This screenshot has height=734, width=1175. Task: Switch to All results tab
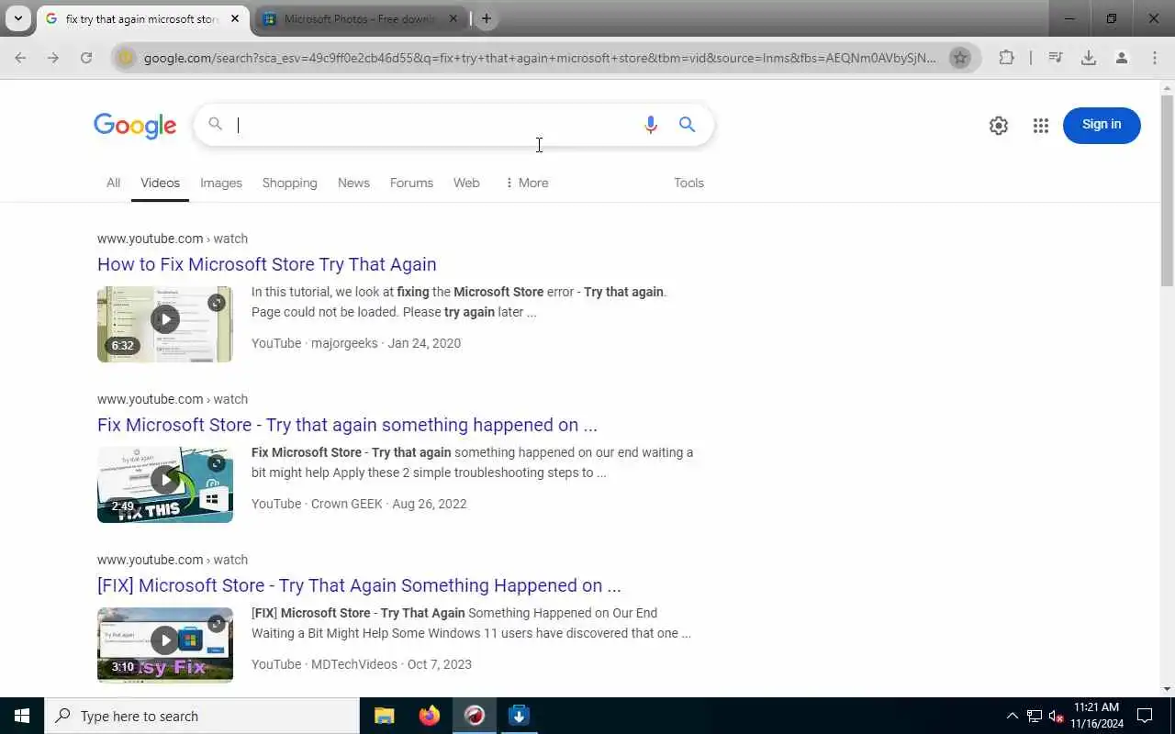coord(113,183)
